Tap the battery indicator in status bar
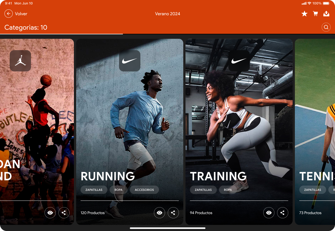Screen dimensions: 335x231 coord(326,3)
